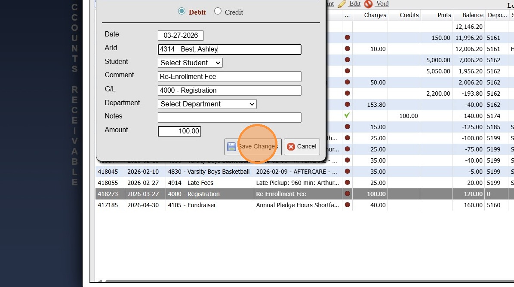Click the empty Notes field
The width and height of the screenshot is (514, 287).
pos(229,118)
